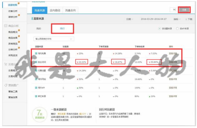
Task: Open the 指标 metrics dropdown
Action: point(177,19)
